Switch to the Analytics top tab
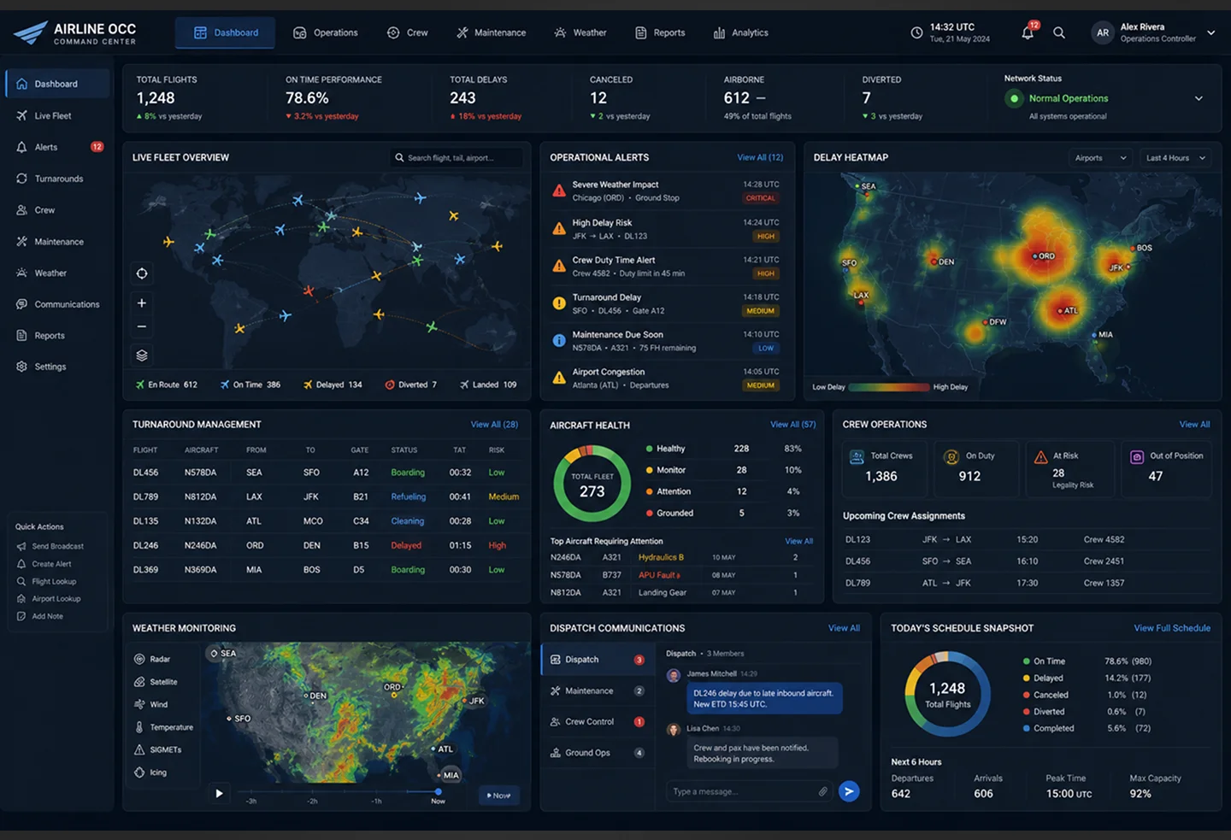Viewport: 1231px width, 840px height. (741, 32)
